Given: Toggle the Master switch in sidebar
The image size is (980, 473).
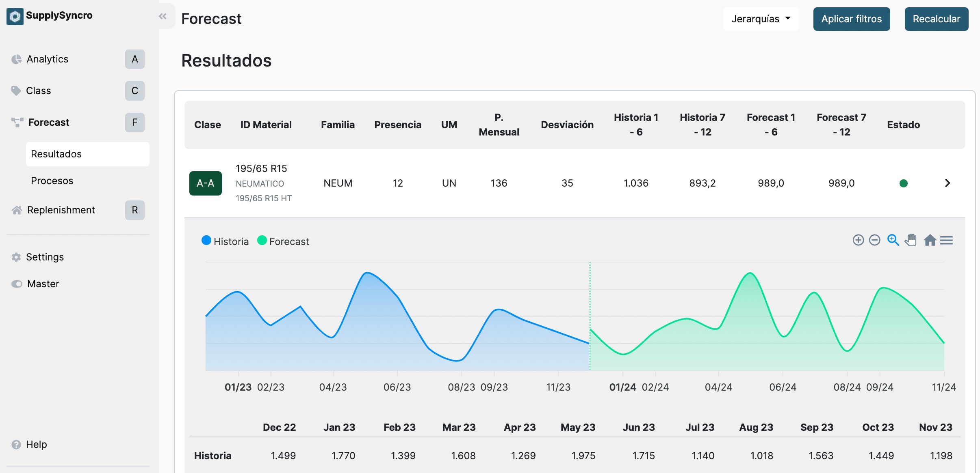Looking at the screenshot, I should [17, 284].
